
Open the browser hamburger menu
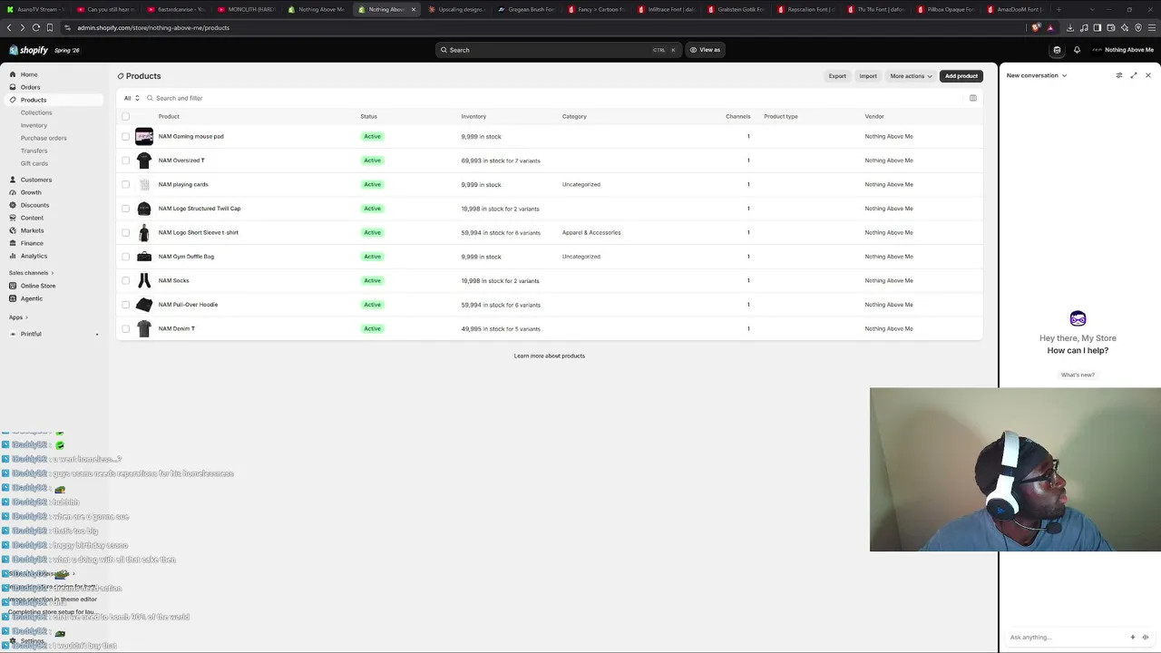click(x=1152, y=27)
